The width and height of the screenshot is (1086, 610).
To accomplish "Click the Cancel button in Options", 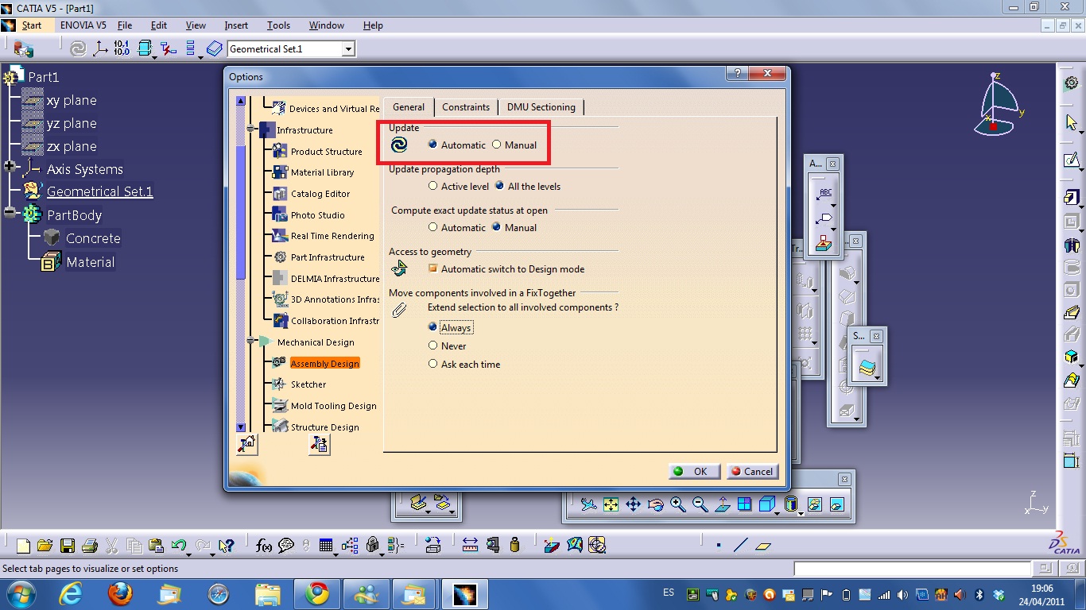I will [752, 471].
